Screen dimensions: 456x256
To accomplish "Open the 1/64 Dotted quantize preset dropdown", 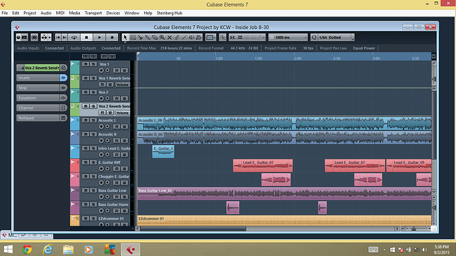I will (336, 37).
